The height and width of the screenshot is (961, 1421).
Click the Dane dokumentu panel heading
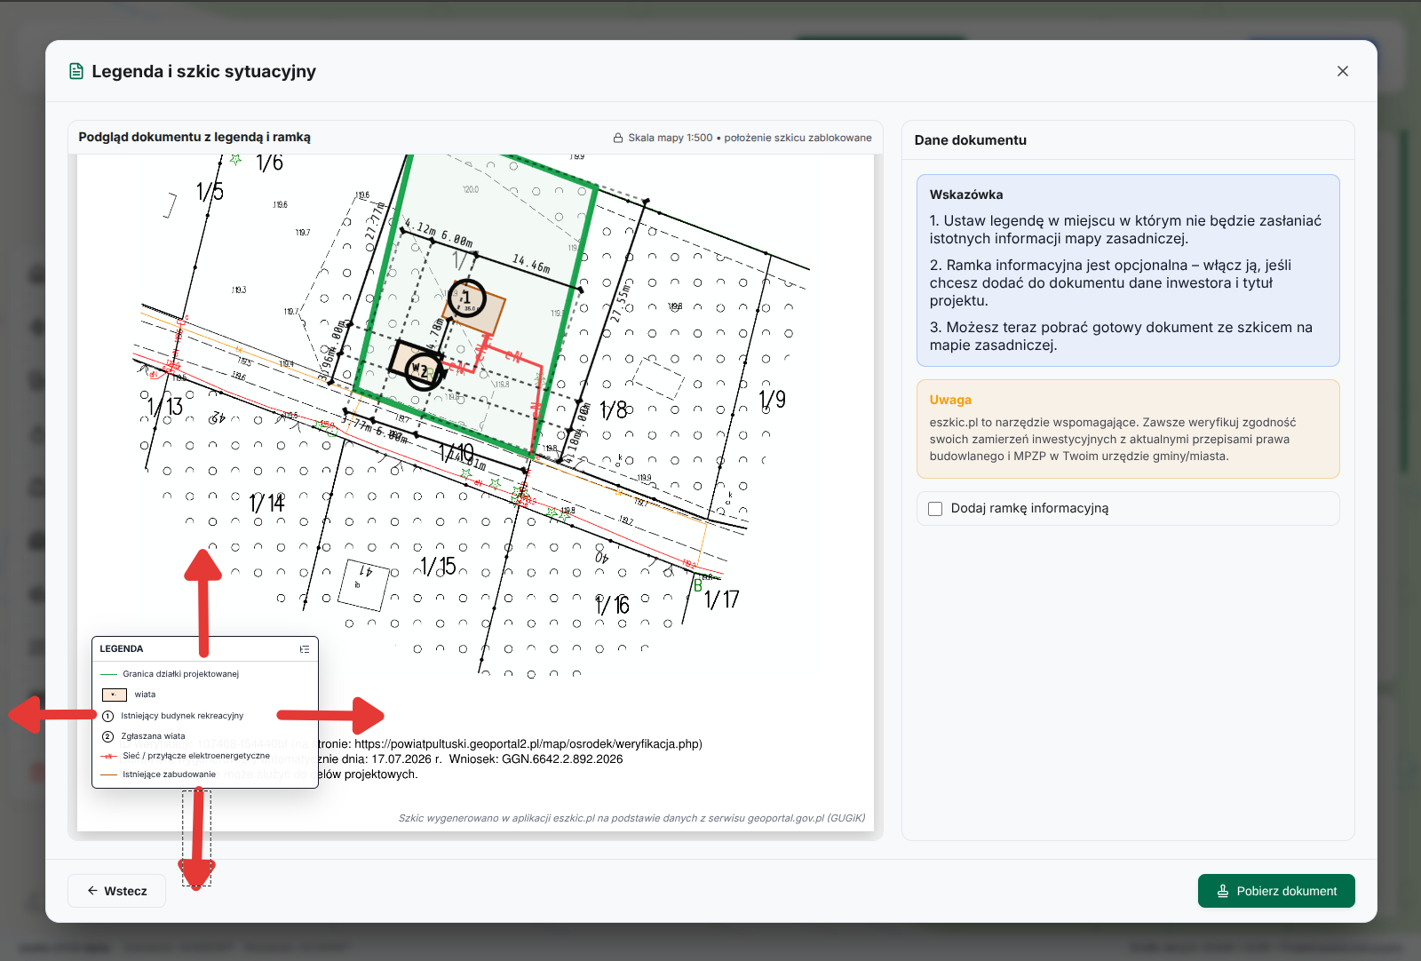[x=971, y=140]
